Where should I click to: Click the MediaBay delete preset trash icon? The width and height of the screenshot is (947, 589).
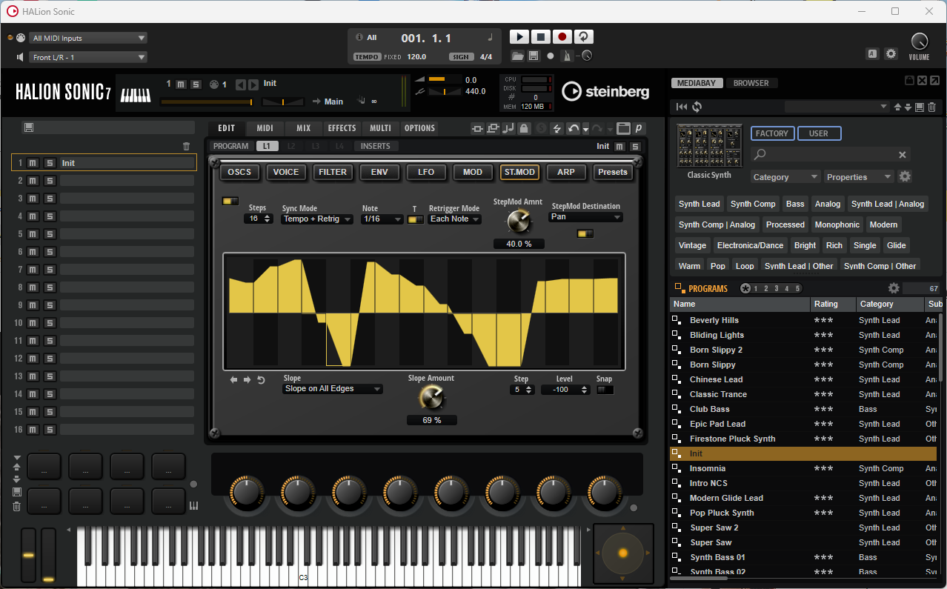pos(932,107)
